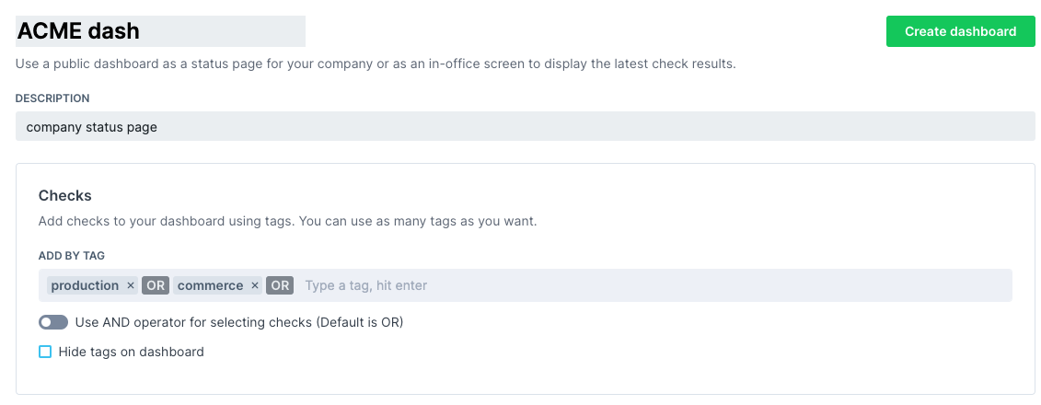This screenshot has width=1041, height=405.
Task: Click the 'Add checks to your dashboard' helper text
Action: [x=287, y=221]
